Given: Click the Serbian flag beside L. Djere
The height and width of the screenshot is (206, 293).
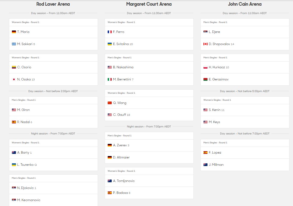Looking at the screenshot, I should pos(205,32).
